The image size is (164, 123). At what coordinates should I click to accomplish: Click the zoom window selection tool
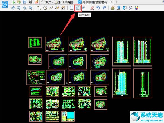coord(24,8)
